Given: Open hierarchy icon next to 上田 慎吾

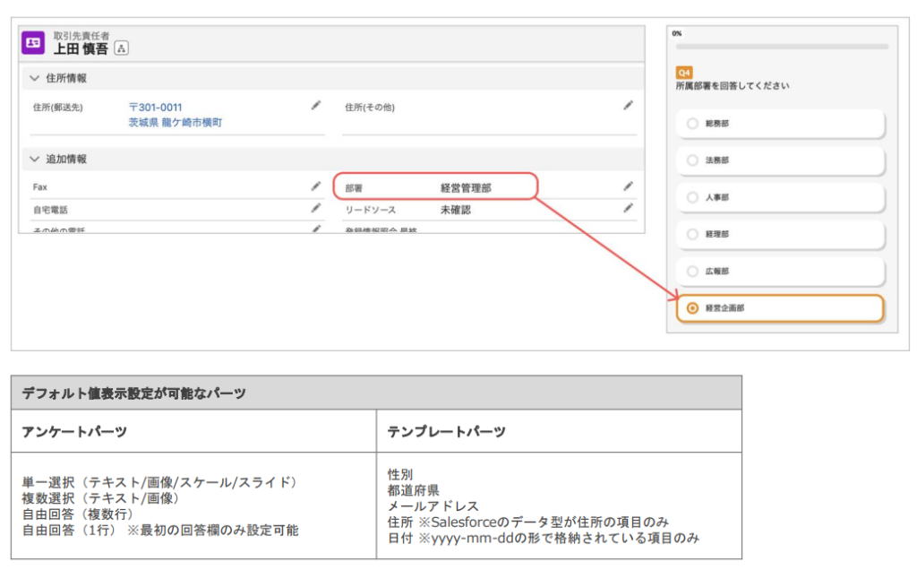Looking at the screenshot, I should [121, 48].
